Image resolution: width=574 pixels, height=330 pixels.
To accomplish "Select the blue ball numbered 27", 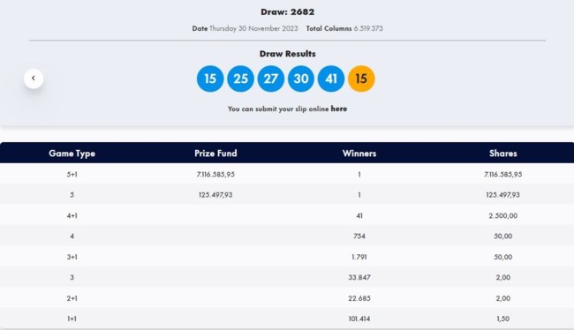I will pyautogui.click(x=271, y=79).
